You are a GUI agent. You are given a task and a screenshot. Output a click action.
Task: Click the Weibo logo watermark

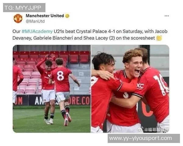tap(140, 129)
